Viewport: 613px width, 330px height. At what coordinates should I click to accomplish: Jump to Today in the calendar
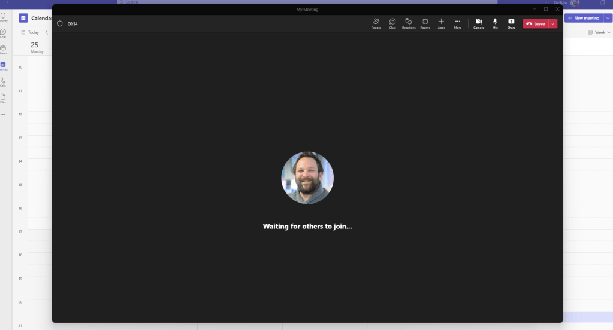[31, 32]
